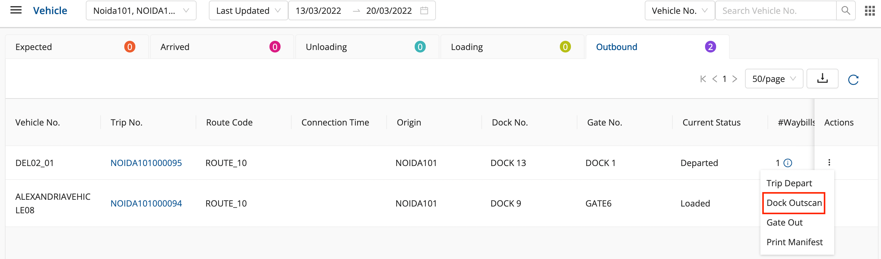Image resolution: width=881 pixels, height=259 pixels.
Task: Change the 50/page size dropdown
Action: [774, 79]
